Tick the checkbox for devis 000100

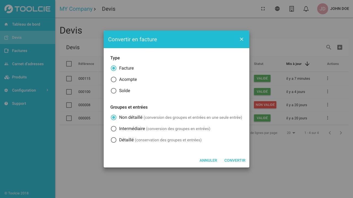[69, 92]
